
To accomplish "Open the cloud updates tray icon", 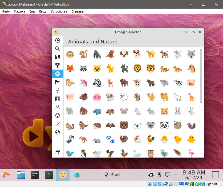I will pyautogui.click(x=151, y=175).
